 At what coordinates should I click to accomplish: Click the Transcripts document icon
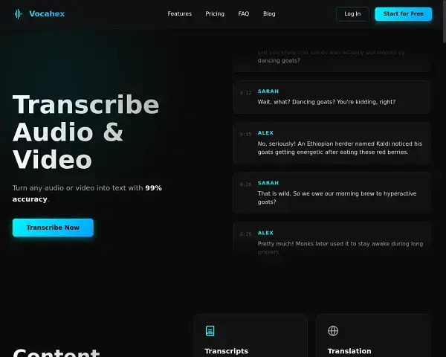click(210, 331)
